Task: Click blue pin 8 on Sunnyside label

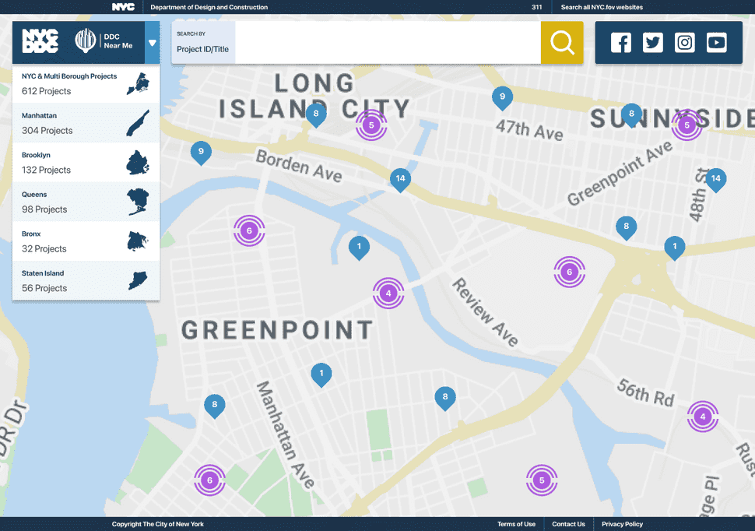Action: 631,115
